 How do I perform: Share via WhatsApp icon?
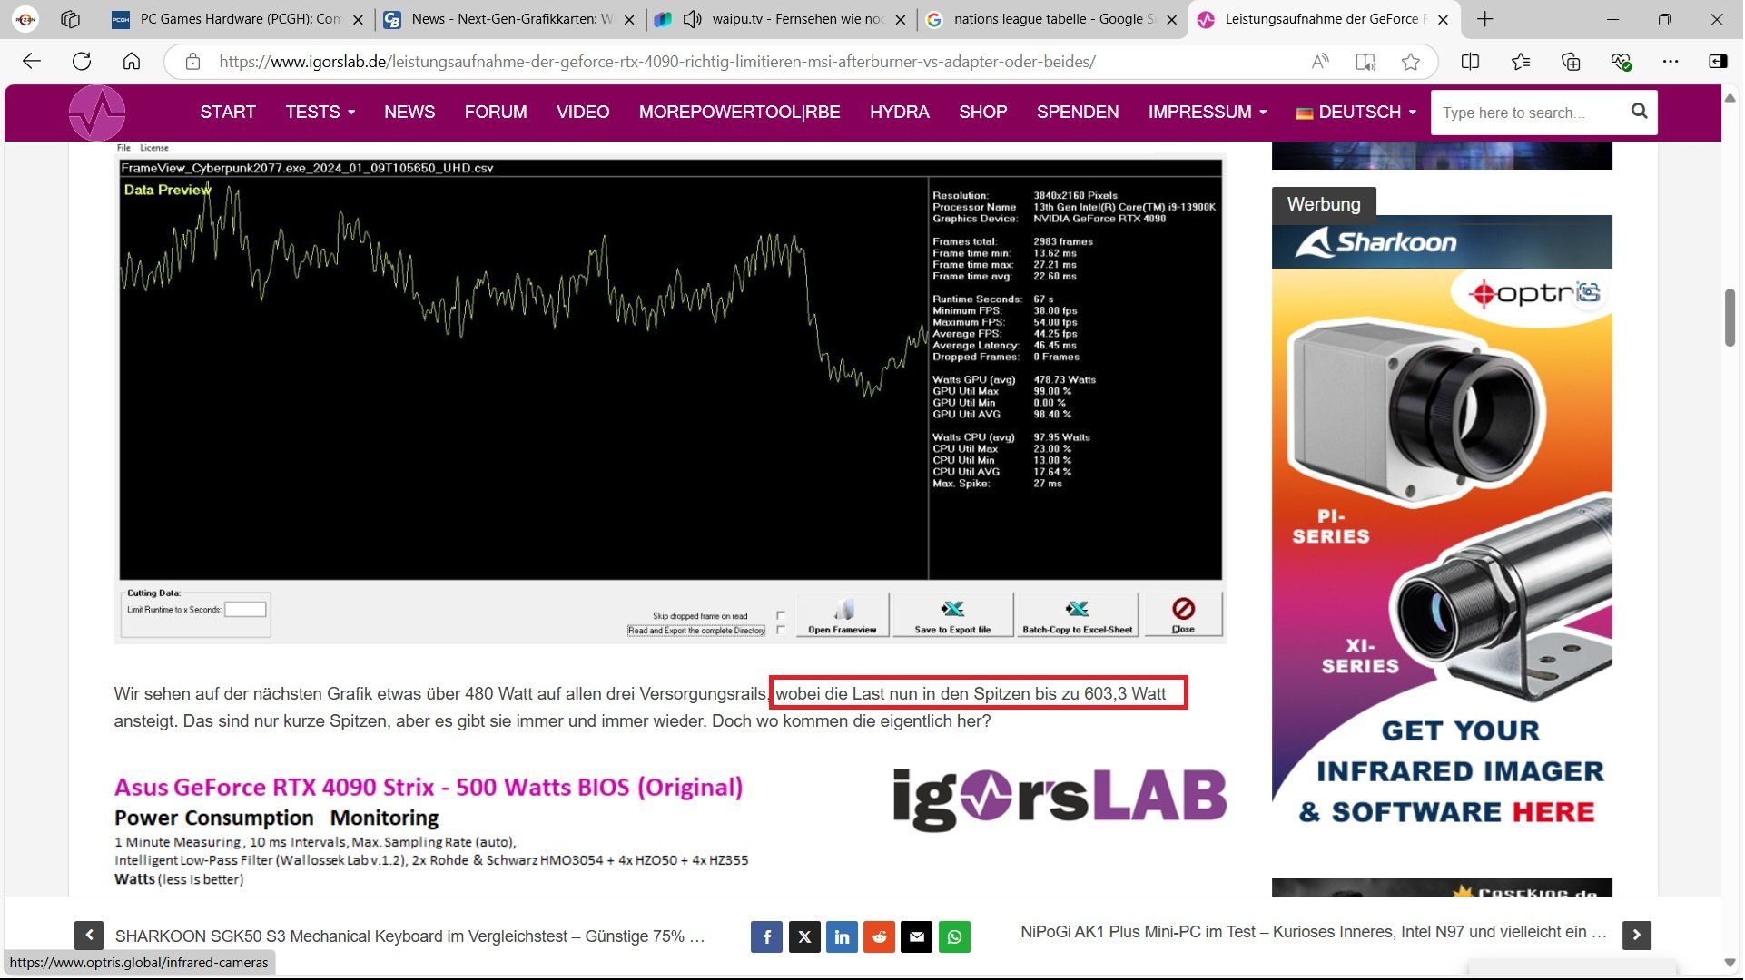pos(955,937)
